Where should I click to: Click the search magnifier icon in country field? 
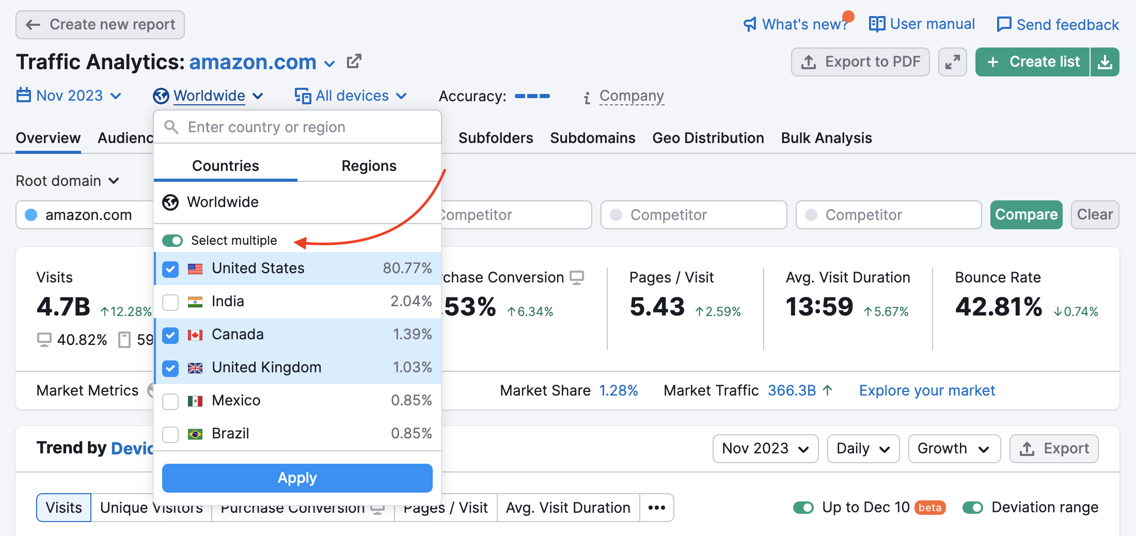click(171, 127)
